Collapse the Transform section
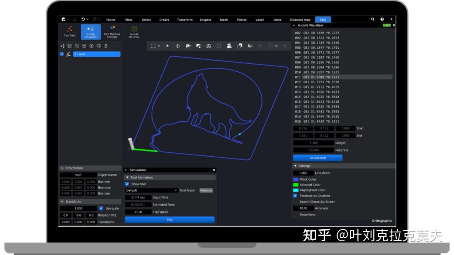Screen dimensions: 454x255 pyautogui.click(x=62, y=201)
